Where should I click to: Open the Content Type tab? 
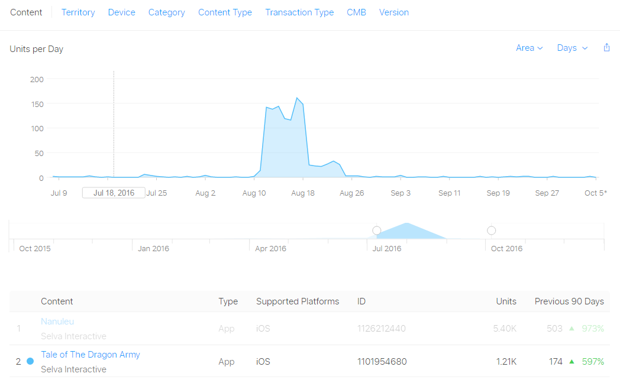click(x=225, y=12)
